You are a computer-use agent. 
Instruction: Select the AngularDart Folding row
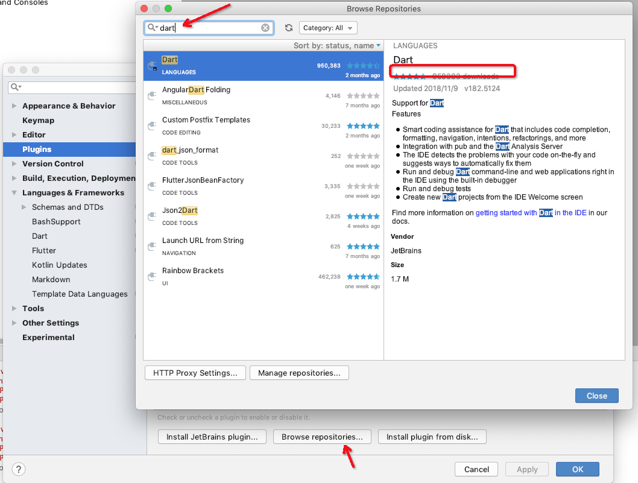[x=264, y=96]
